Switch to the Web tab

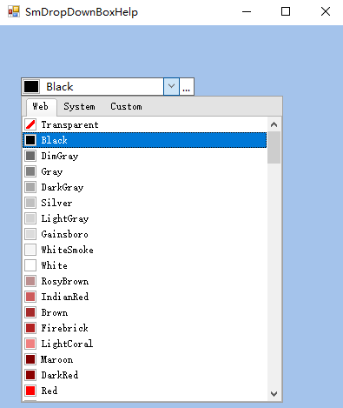point(41,106)
